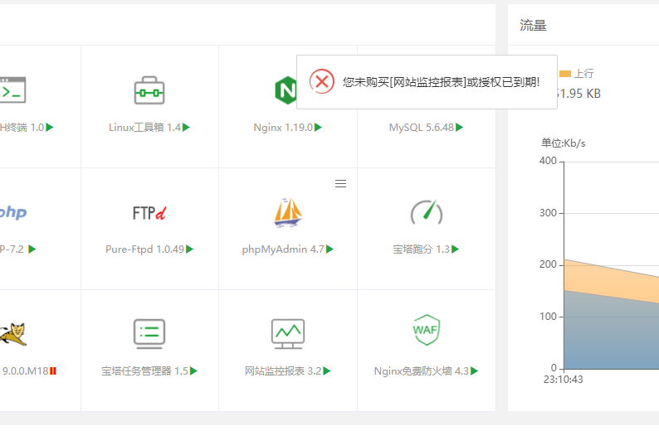Open the SSH terminal icon
Viewport: 659px width, 431px height.
pos(12,90)
